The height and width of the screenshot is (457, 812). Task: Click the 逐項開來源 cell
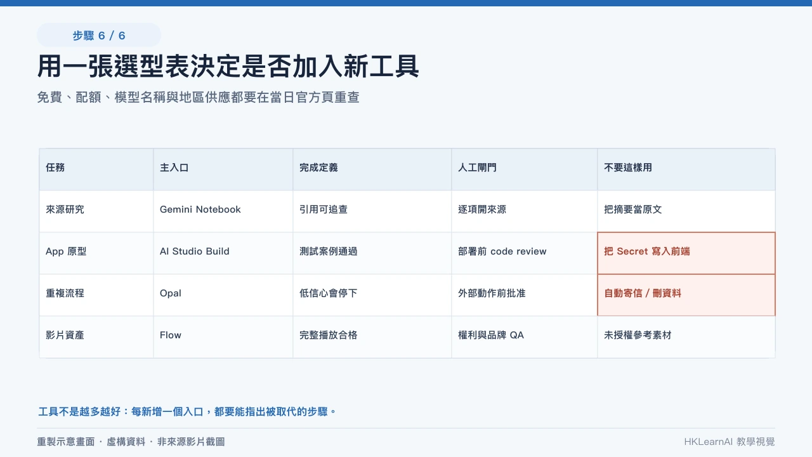[x=525, y=211]
